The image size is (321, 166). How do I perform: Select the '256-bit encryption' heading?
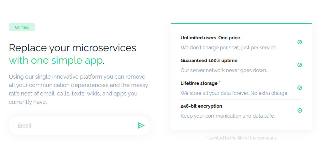[x=201, y=106]
